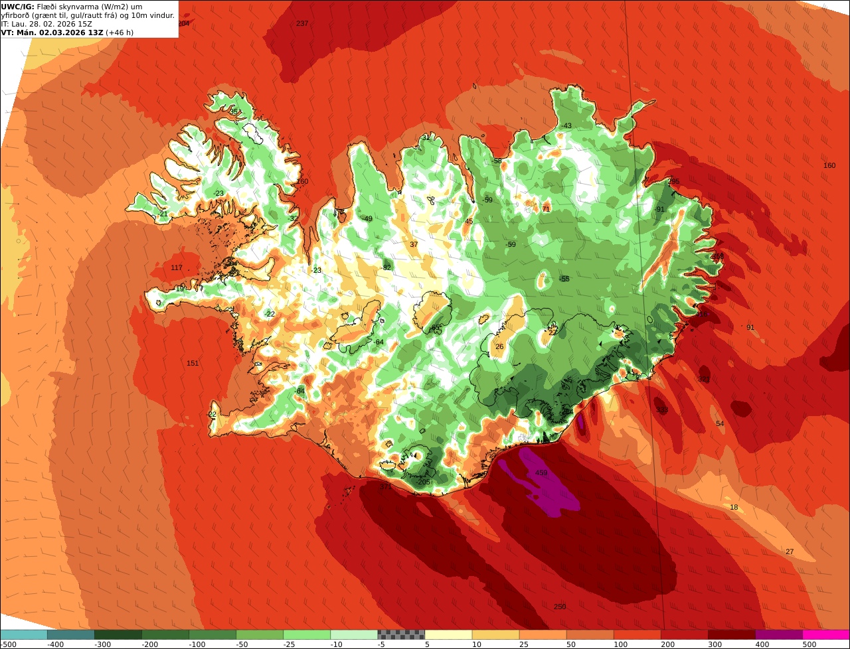This screenshot has width=850, height=649.
Task: Click the map value -43 in northeast Iceland
Action: tap(566, 126)
